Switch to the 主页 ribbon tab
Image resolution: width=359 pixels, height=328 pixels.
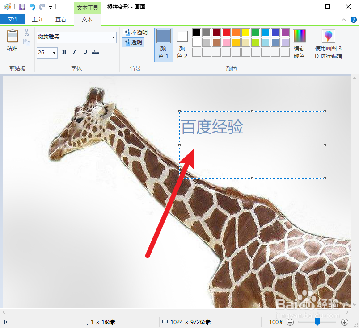37,19
